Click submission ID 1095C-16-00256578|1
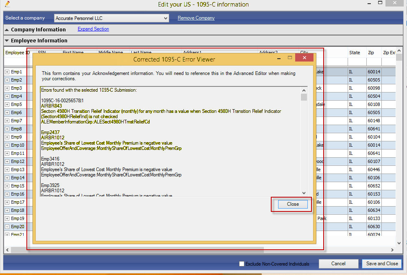The image size is (407, 275). pyautogui.click(x=62, y=100)
